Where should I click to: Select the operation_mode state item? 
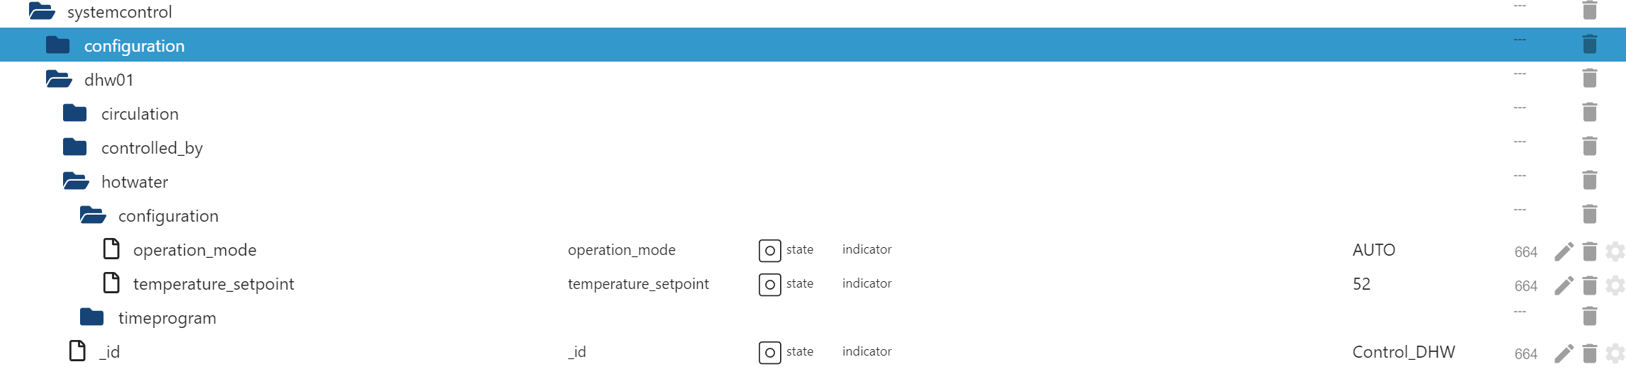tap(194, 250)
